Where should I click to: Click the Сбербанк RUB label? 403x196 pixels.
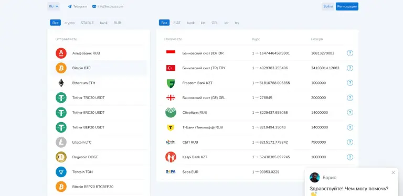point(195,113)
